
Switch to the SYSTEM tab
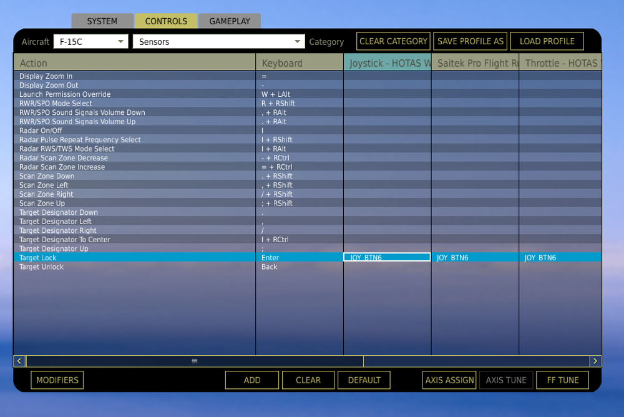102,21
